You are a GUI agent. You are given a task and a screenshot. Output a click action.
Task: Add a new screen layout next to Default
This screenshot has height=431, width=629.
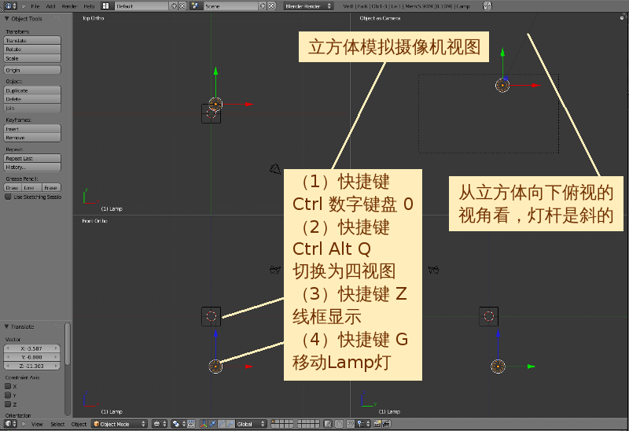pyautogui.click(x=174, y=6)
